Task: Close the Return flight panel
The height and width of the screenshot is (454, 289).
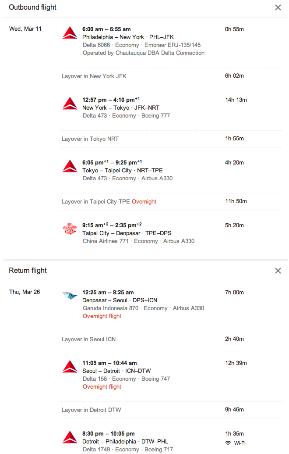Action: [278, 271]
